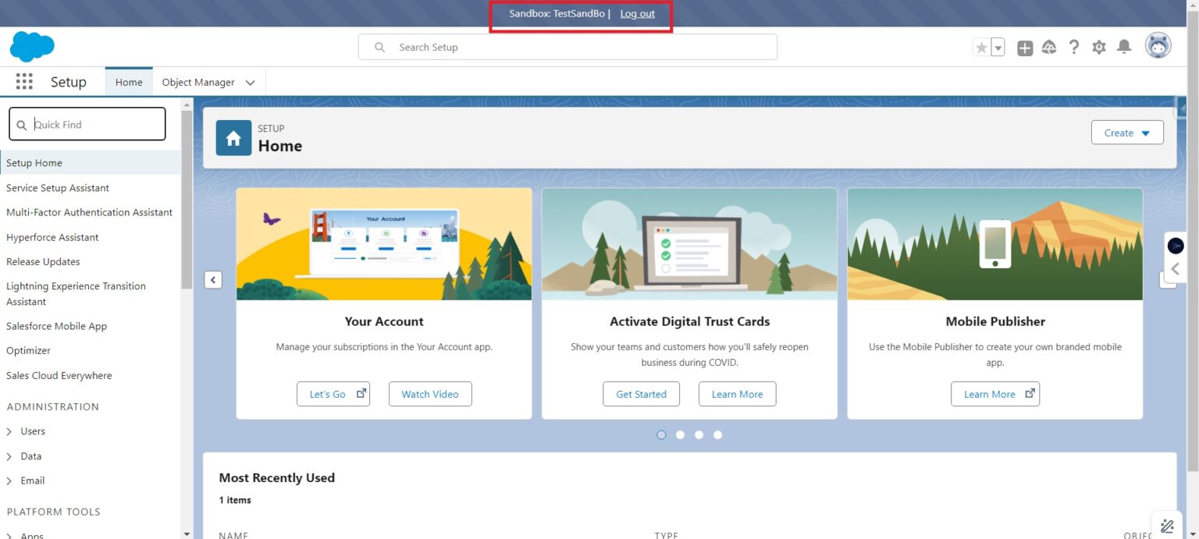Open the Create dropdown button
Image resolution: width=1199 pixels, height=539 pixels.
tap(1127, 133)
